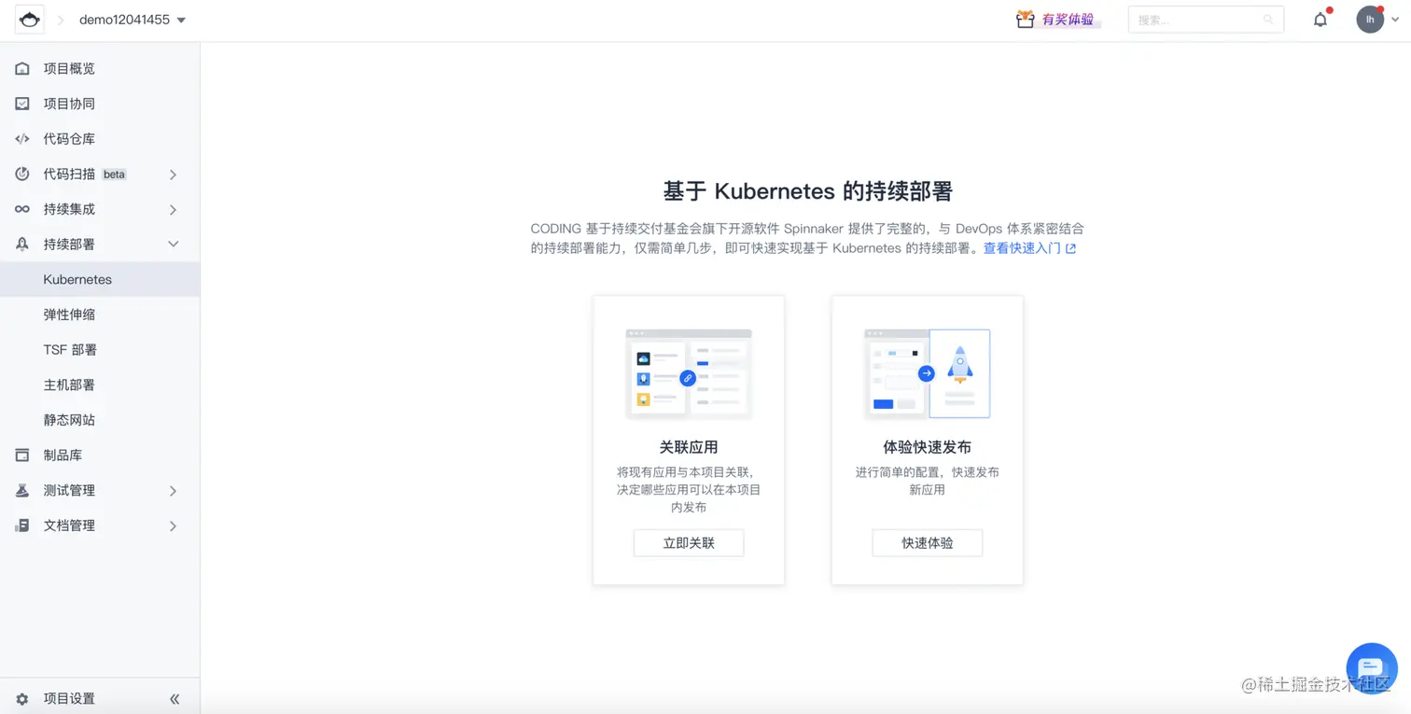Expand the 代码扫描 chevron

173,175
